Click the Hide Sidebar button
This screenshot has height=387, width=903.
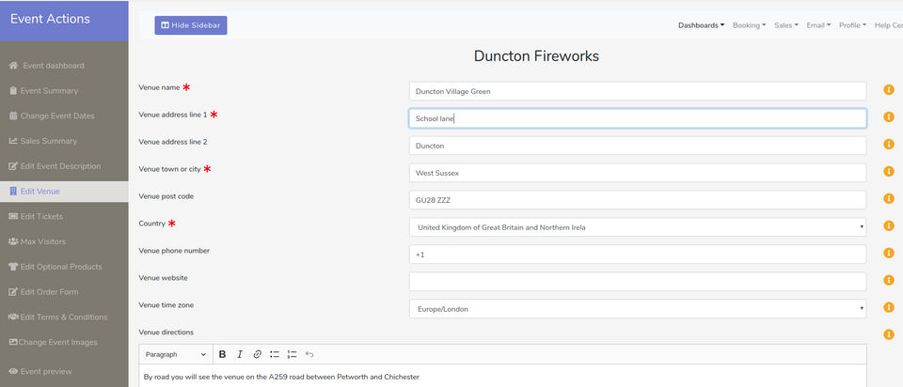pos(191,25)
